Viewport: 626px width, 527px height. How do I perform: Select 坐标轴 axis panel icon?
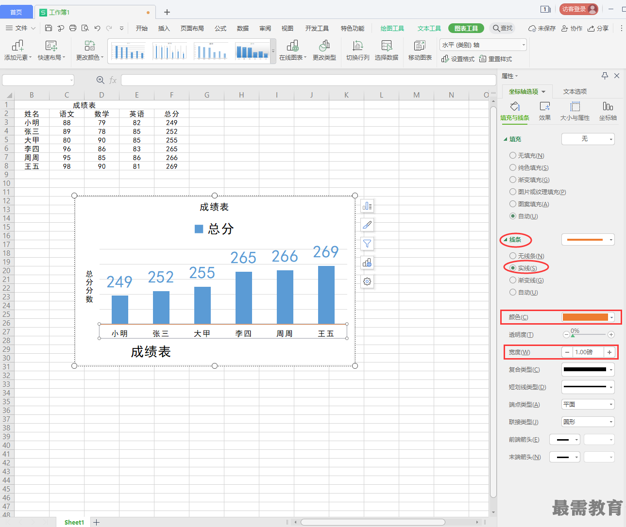pos(608,111)
